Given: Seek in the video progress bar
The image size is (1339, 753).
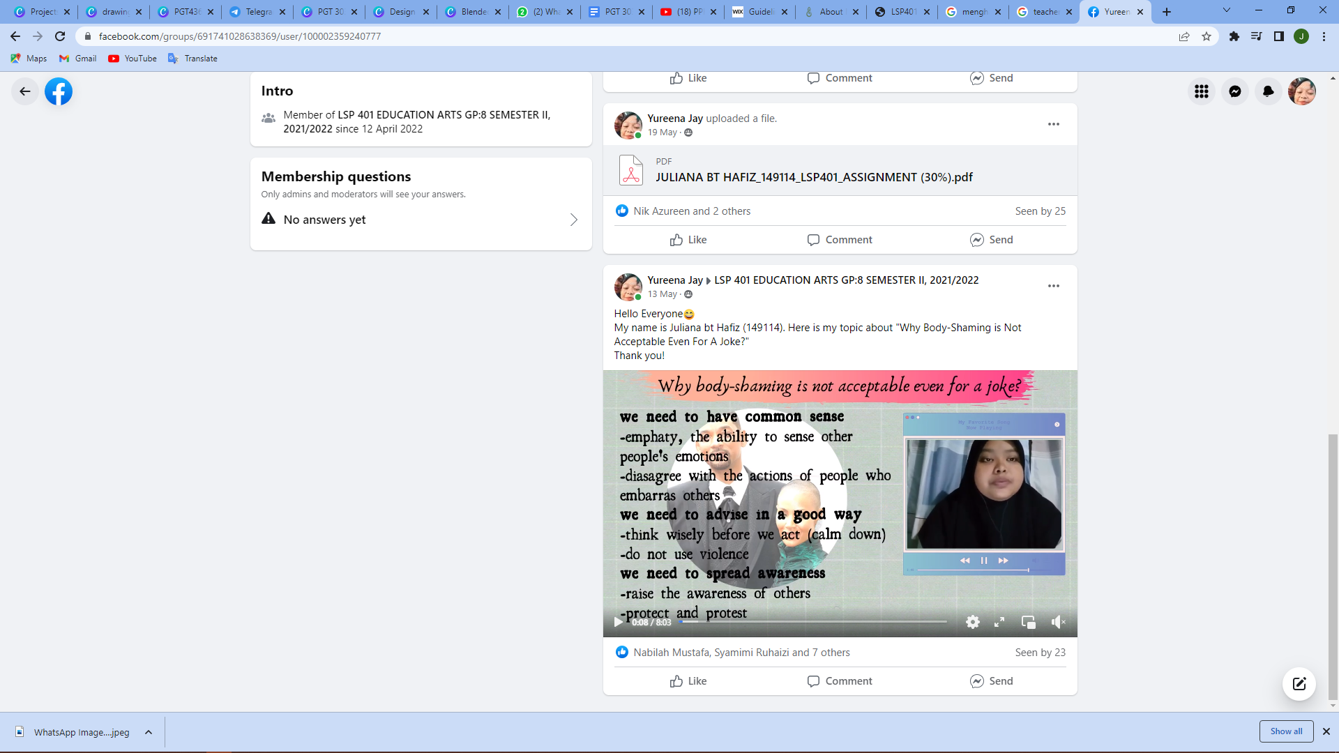Looking at the screenshot, I should point(812,622).
